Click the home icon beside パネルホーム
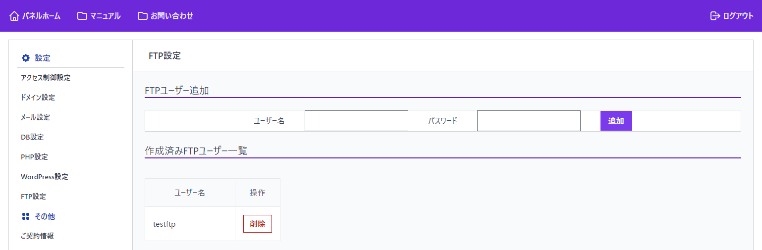762x250 pixels. 14,16
